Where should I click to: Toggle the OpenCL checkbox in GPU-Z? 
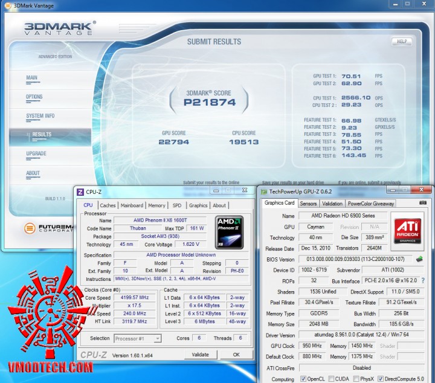[303, 379]
